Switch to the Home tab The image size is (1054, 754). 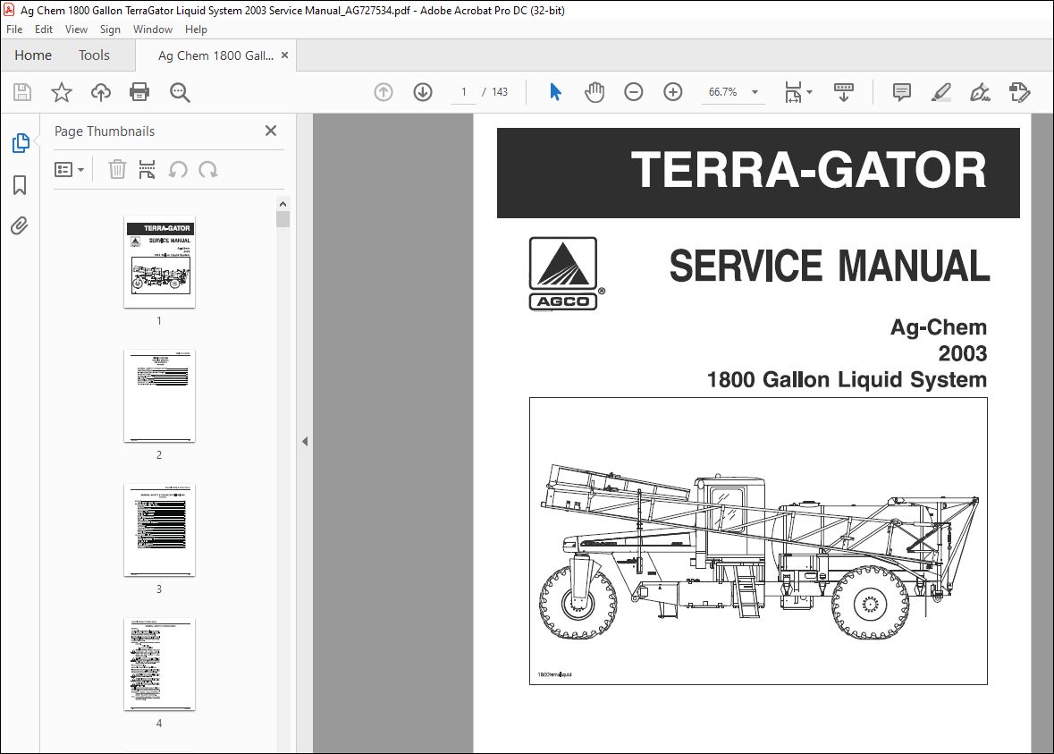point(33,55)
